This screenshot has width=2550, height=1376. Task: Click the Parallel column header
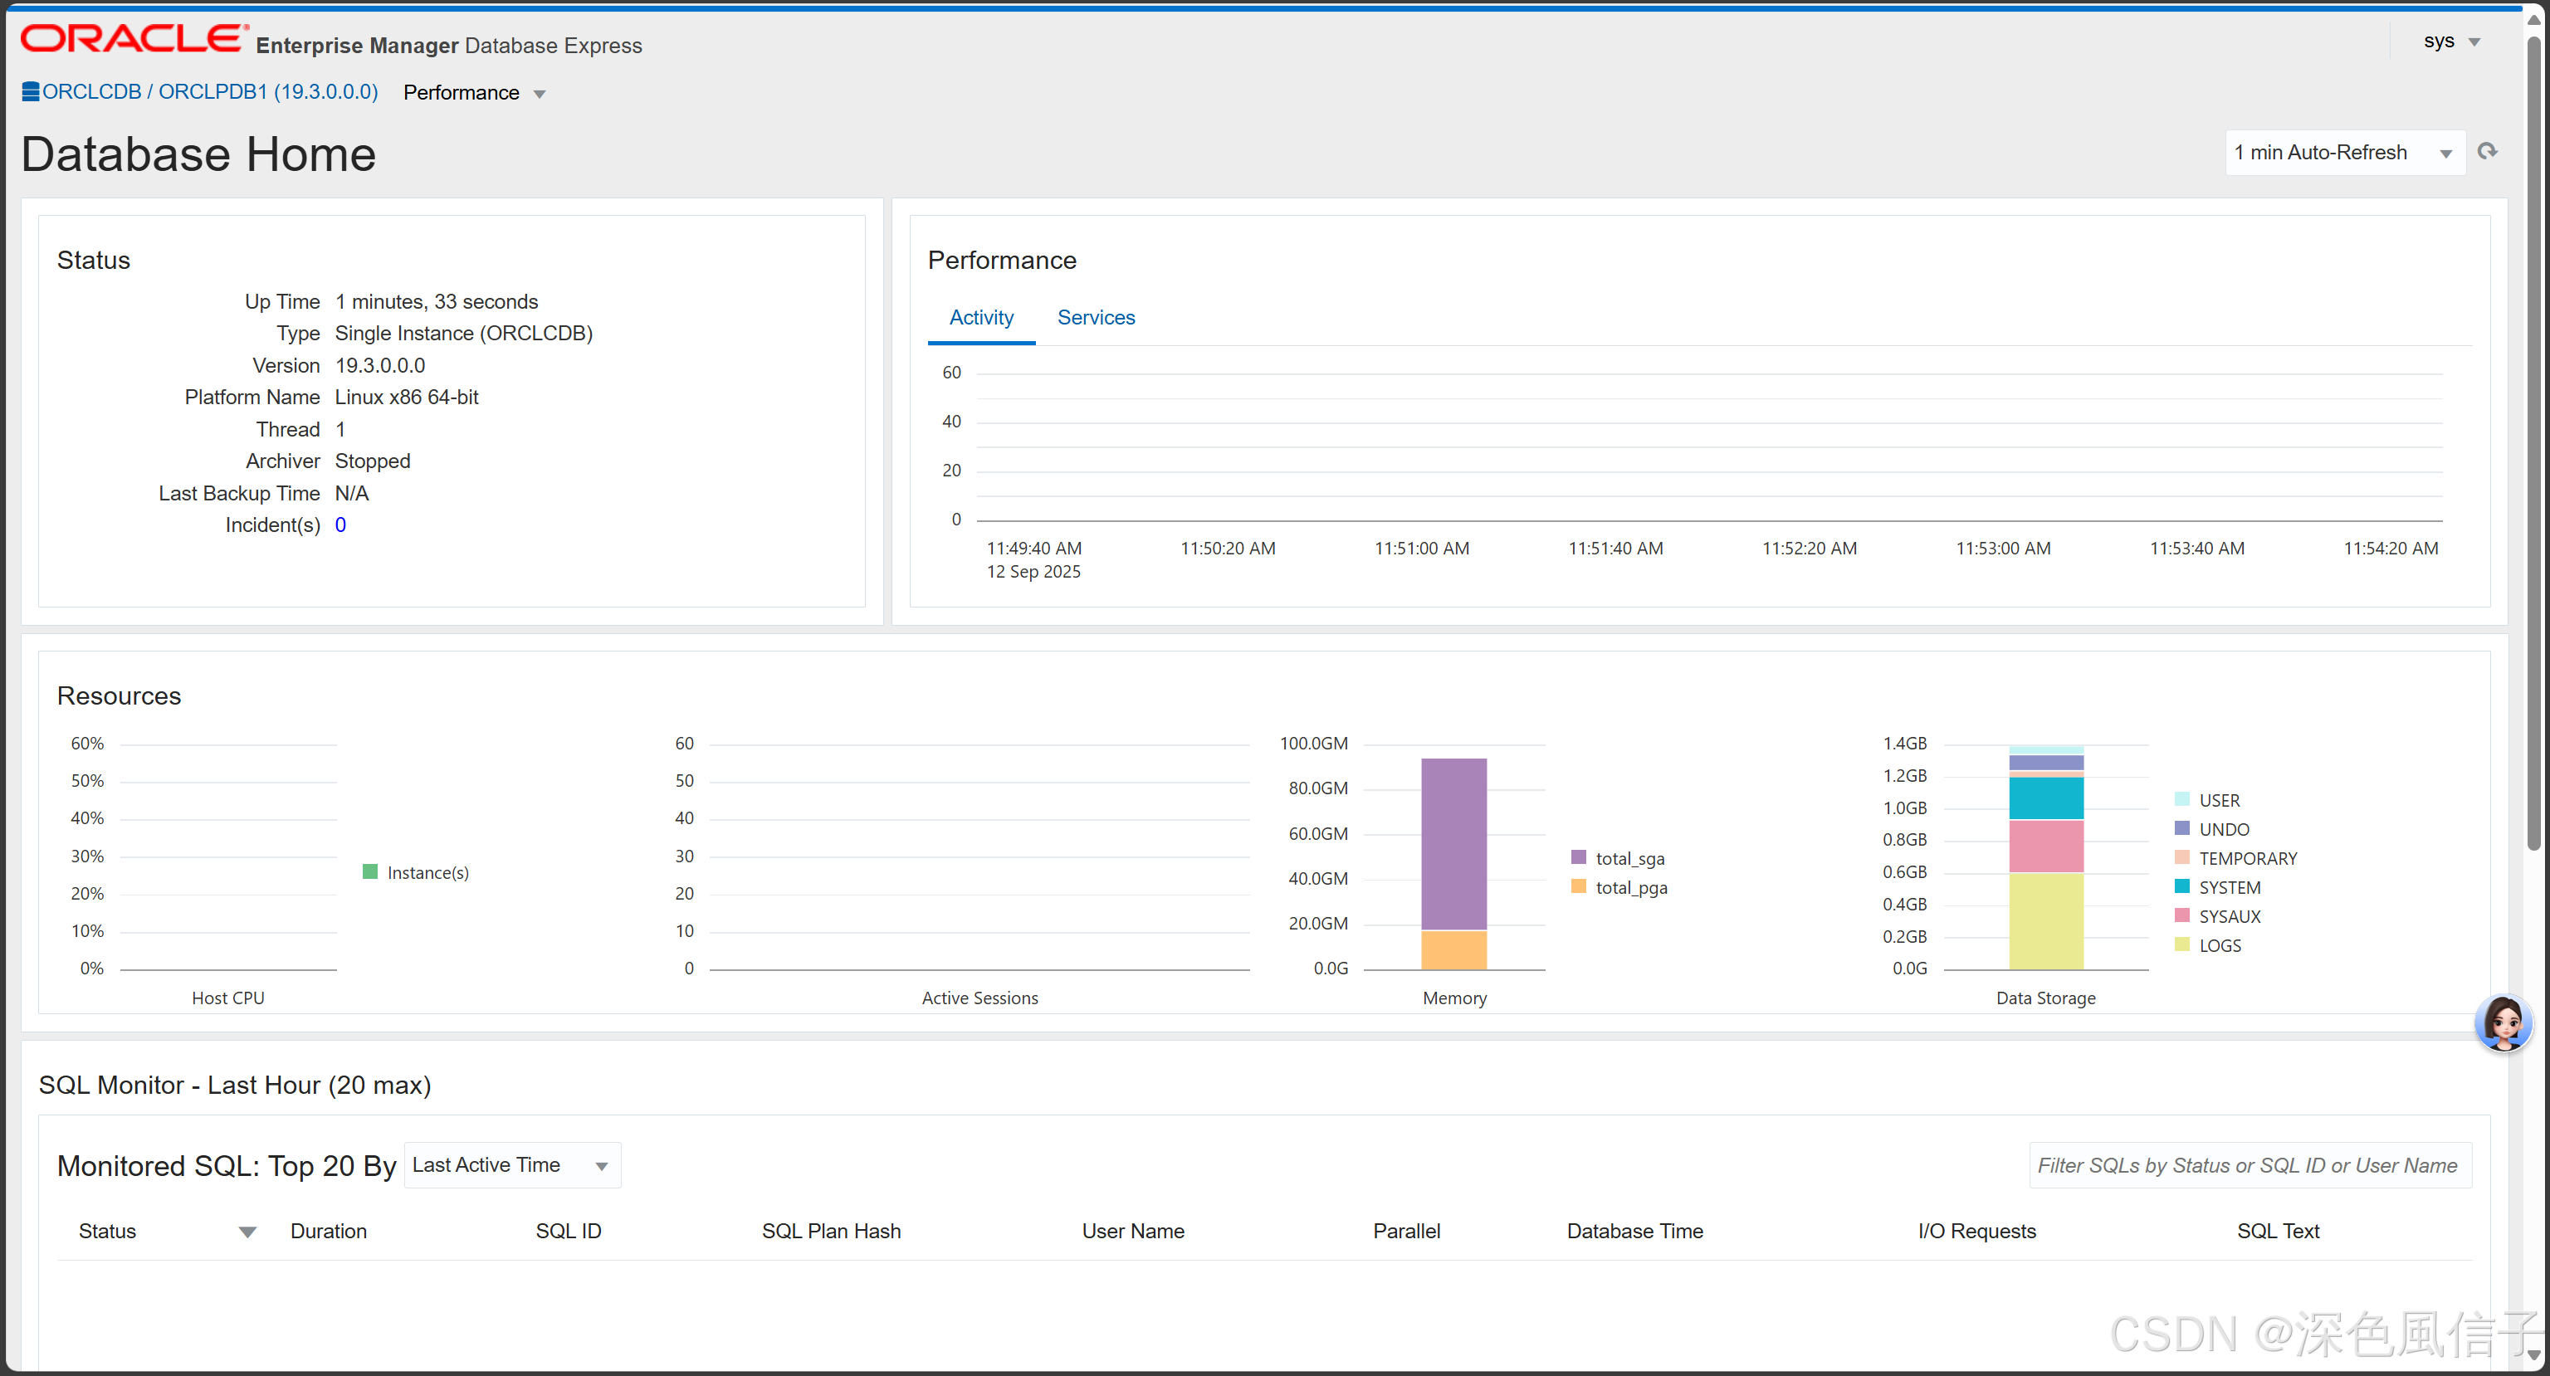tap(1405, 1232)
